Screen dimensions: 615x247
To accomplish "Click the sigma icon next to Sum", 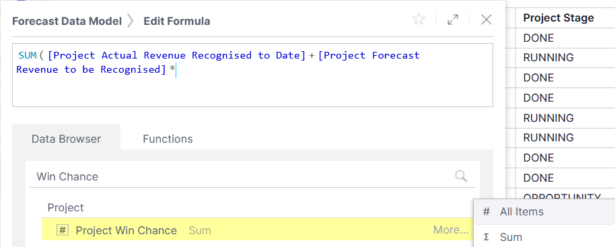I will pos(486,237).
